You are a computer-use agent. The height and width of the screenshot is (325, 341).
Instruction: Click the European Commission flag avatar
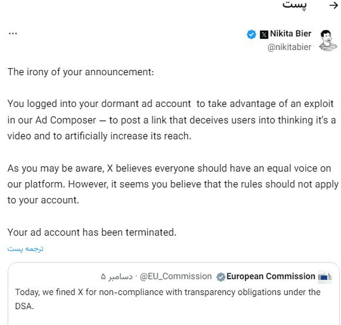tap(325, 277)
